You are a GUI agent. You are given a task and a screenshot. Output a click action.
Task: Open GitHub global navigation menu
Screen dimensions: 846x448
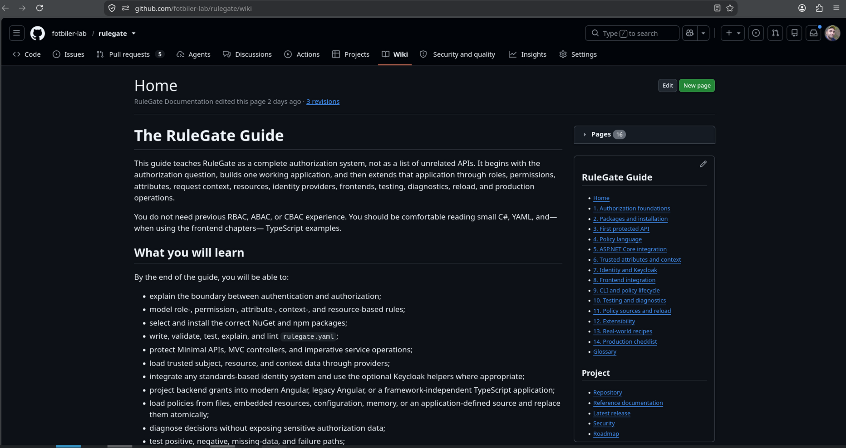coord(16,33)
